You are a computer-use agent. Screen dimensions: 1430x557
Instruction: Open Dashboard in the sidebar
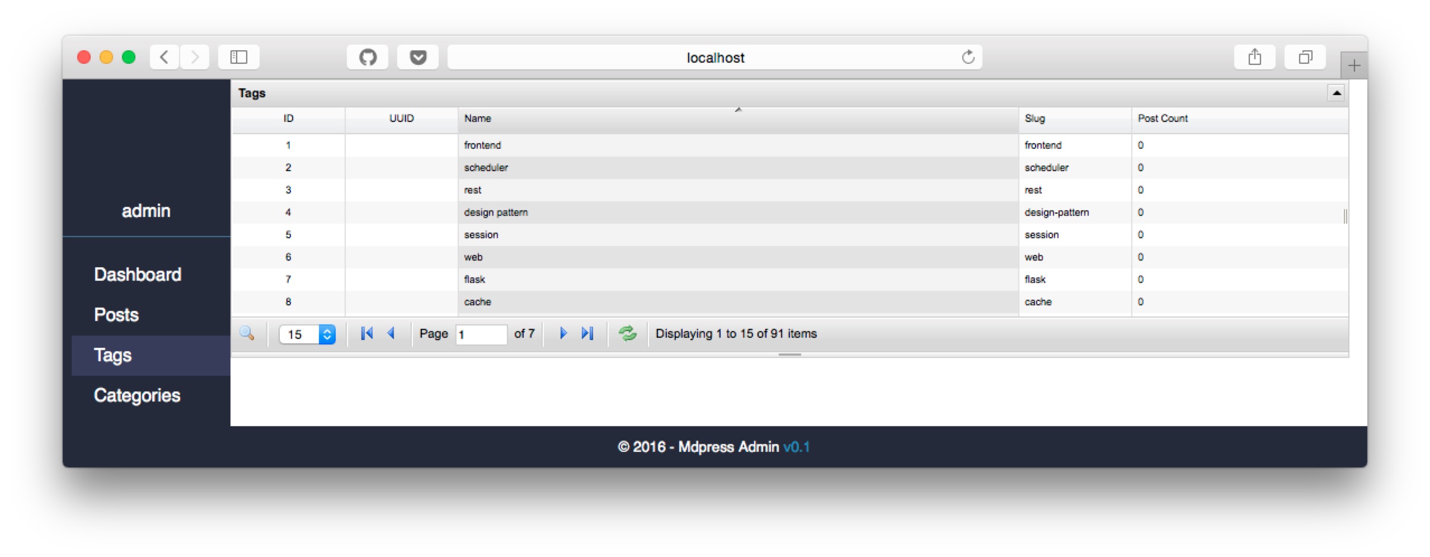(x=138, y=275)
